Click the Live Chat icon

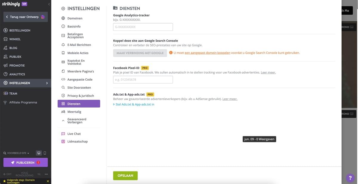63,134
